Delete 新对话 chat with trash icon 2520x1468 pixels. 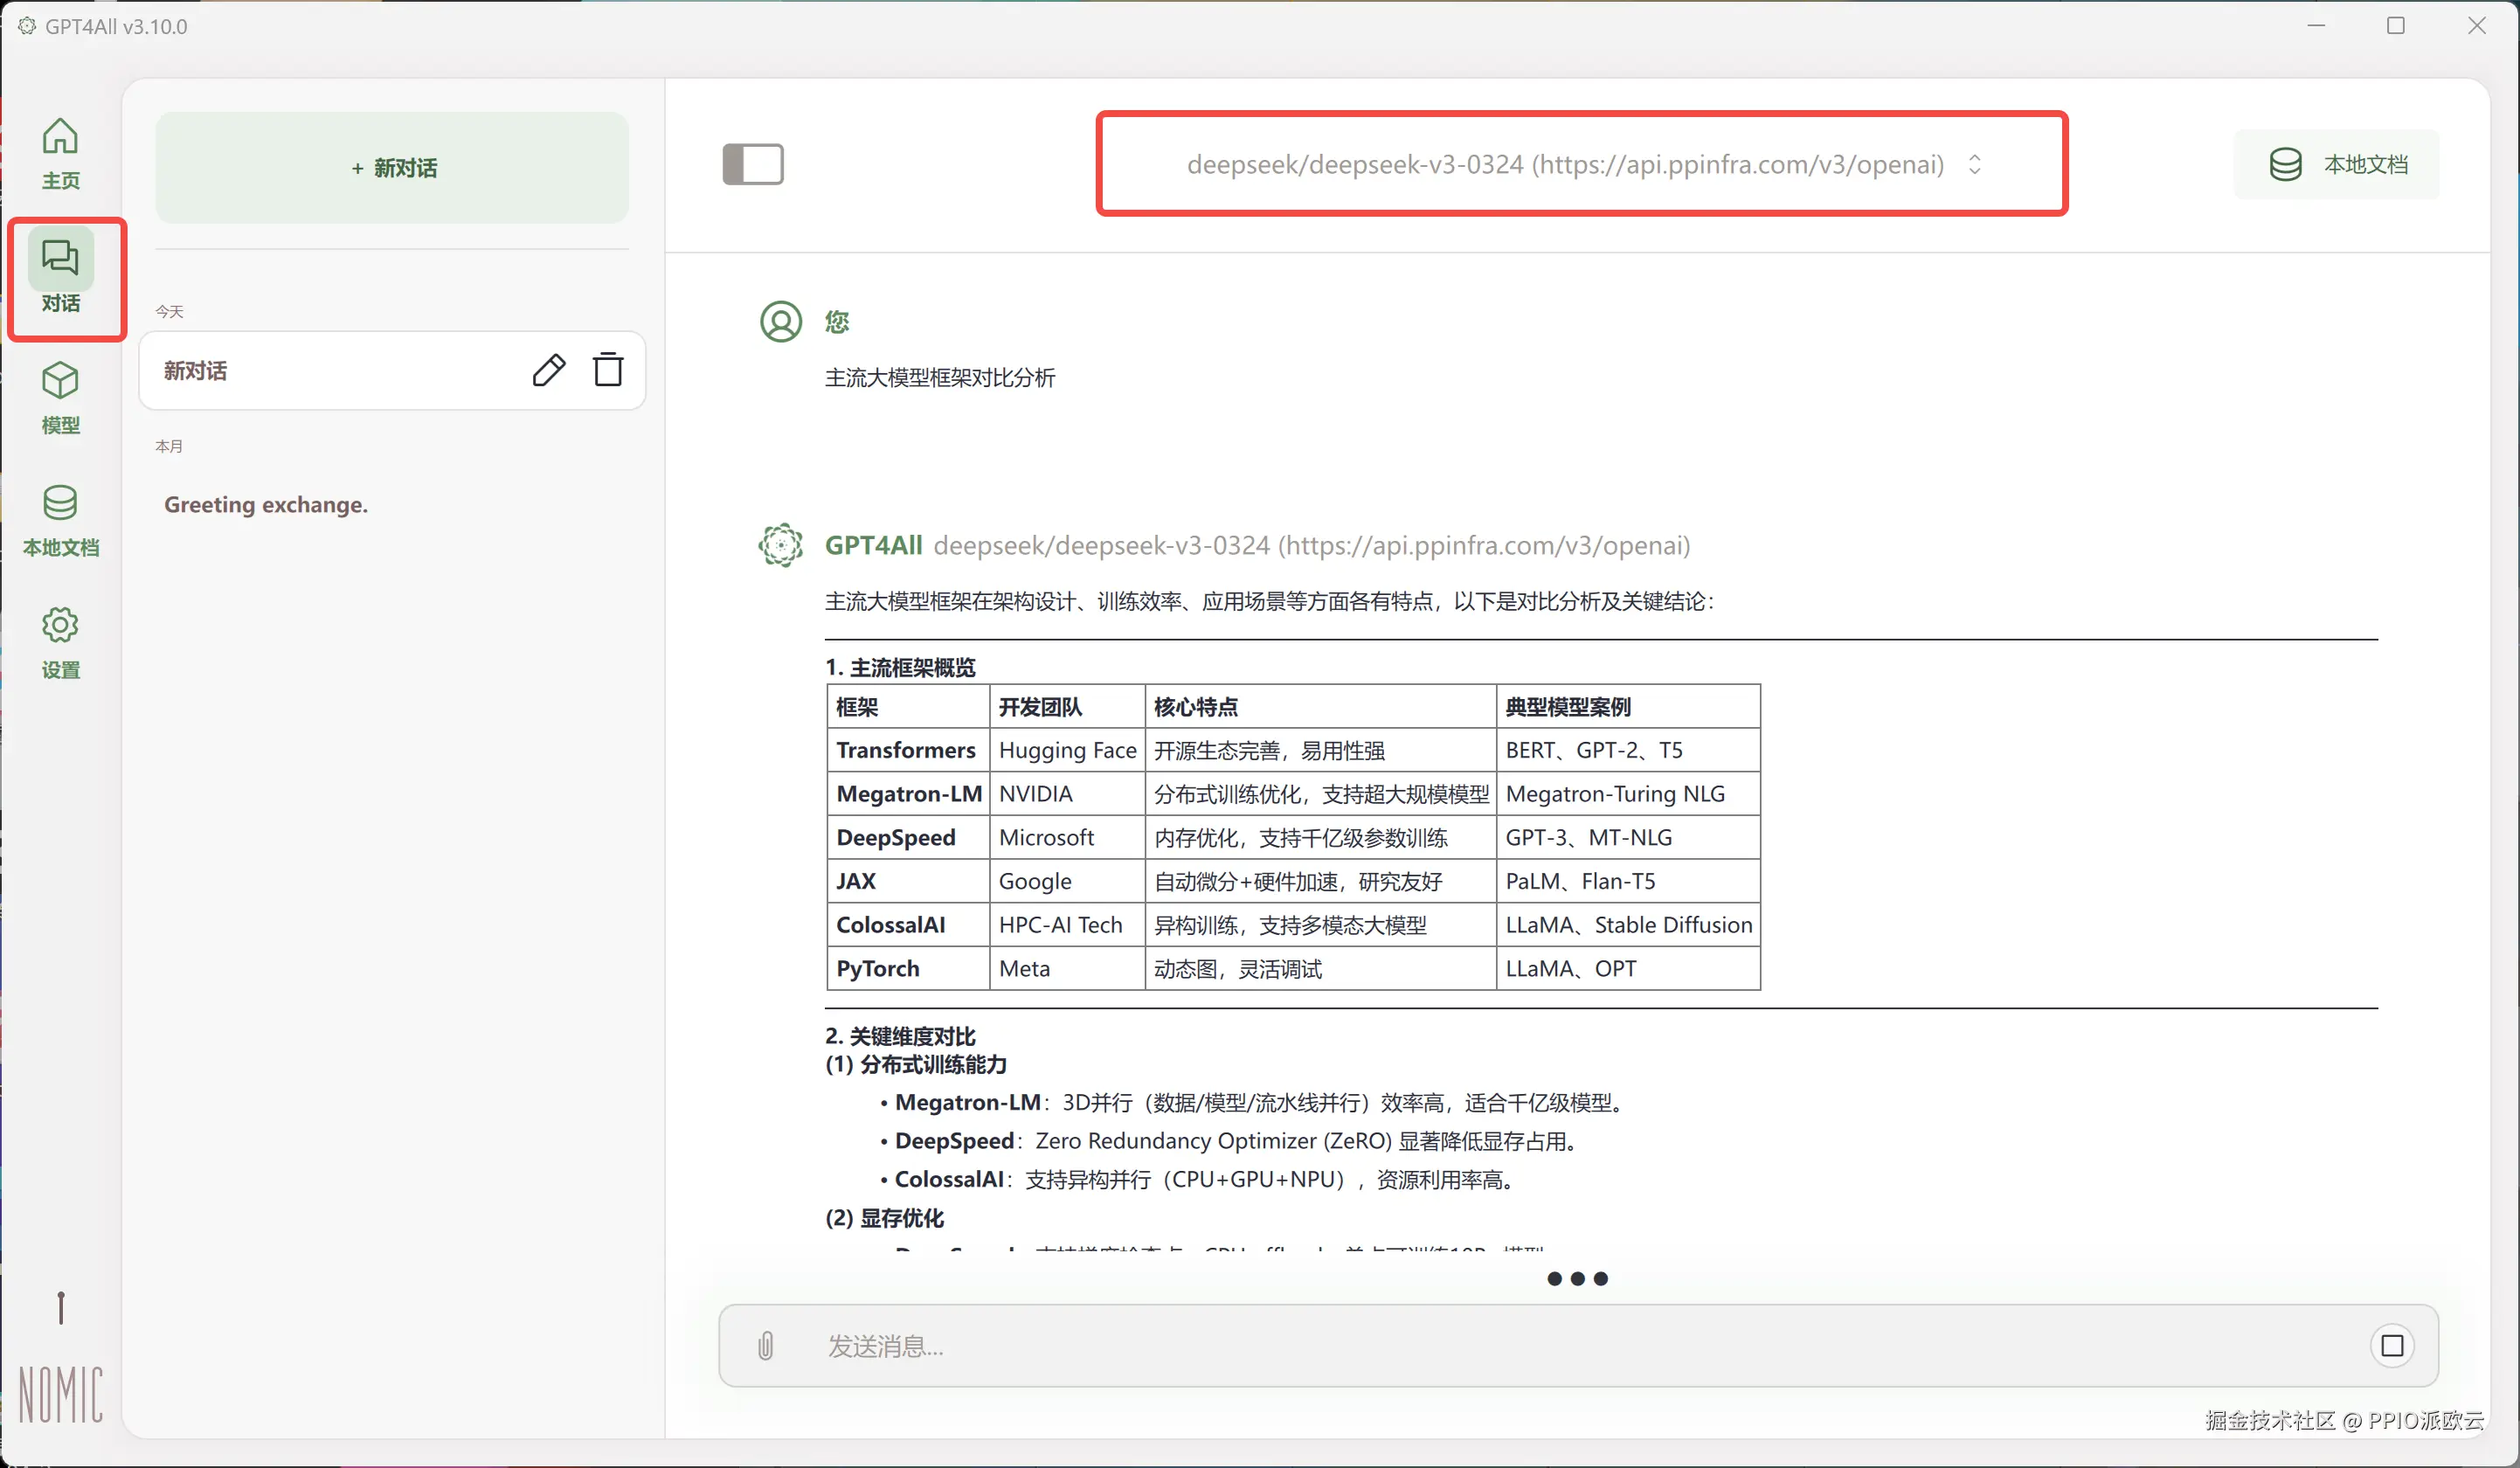point(608,370)
